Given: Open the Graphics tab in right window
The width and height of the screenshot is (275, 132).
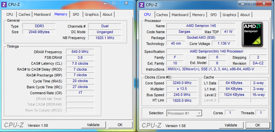Looking at the screenshot, I should [x=229, y=15].
